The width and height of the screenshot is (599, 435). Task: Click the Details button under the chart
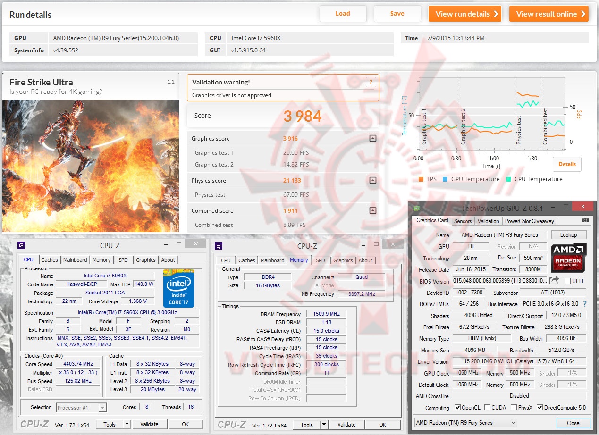coord(567,164)
